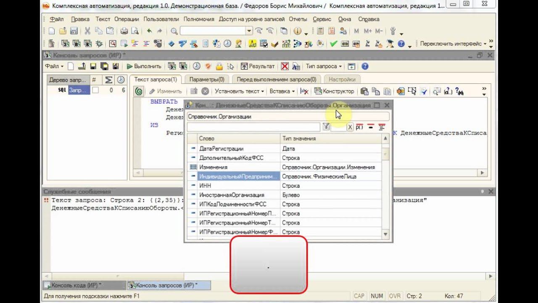Screen dimensions: 538x303
Task: Click the blue help question icon in second toolbar
Action: point(401,43)
